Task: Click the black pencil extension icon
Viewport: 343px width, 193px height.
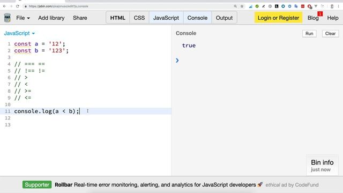Action: coord(264,6)
